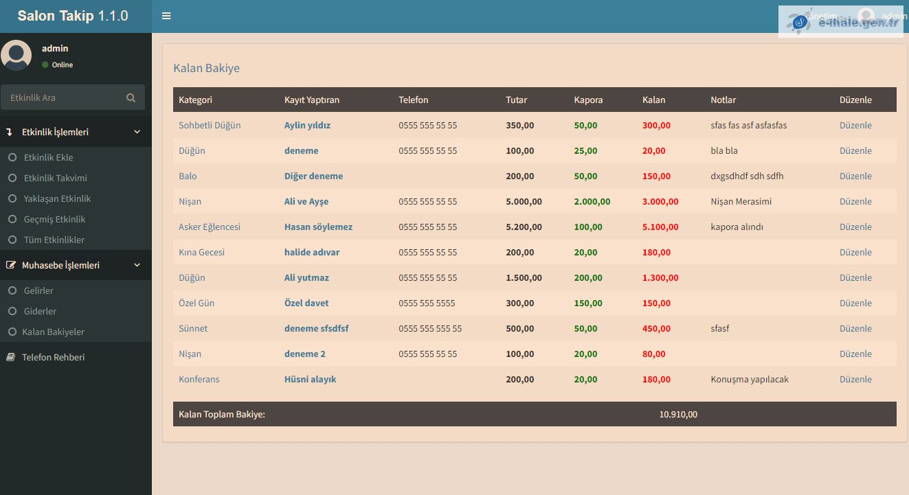This screenshot has height=495, width=909.
Task: Open the Sohbetli Düğün category link
Action: (x=210, y=125)
